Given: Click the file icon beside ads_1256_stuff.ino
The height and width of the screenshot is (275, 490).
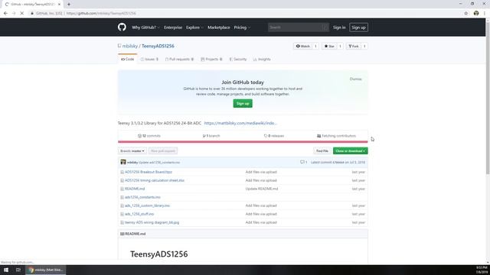Looking at the screenshot, I should (122, 214).
